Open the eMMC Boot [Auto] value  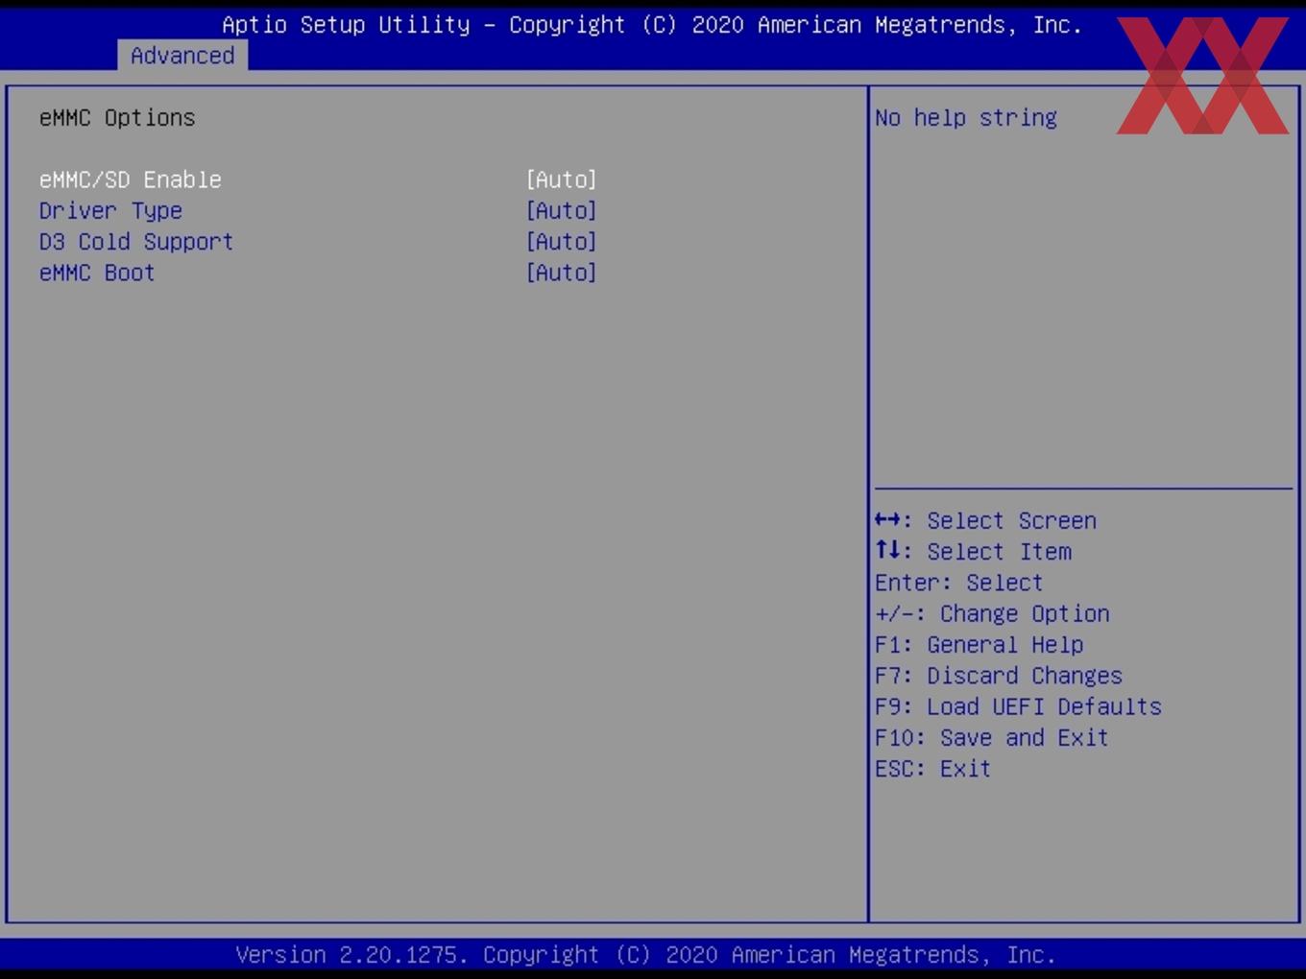pyautogui.click(x=562, y=273)
